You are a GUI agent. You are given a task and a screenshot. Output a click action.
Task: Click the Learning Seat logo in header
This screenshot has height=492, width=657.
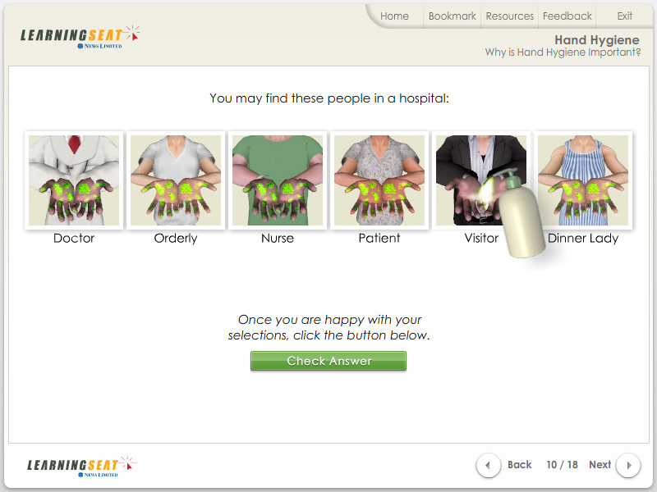pyautogui.click(x=80, y=37)
